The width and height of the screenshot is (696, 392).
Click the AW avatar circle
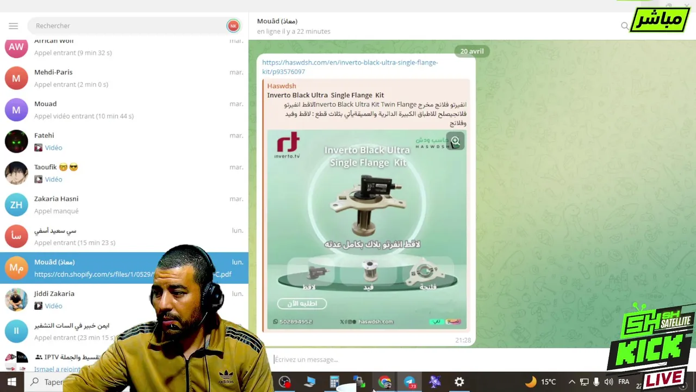[x=16, y=47]
